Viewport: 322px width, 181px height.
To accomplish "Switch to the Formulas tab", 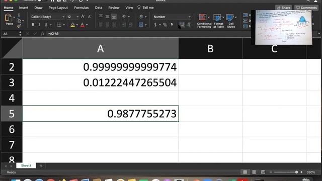I will click(x=82, y=8).
